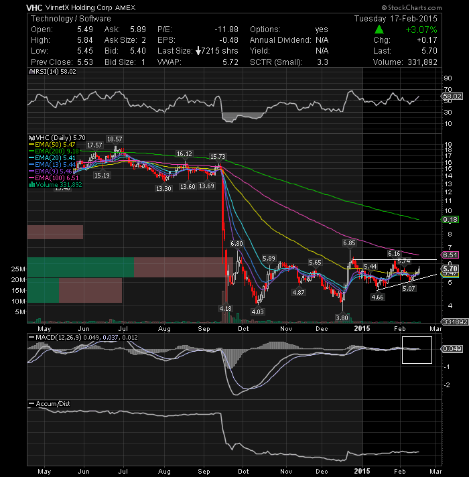Screen dimensions: 469x477
Task: Click the 15.73 price annotation
Action: point(218,157)
